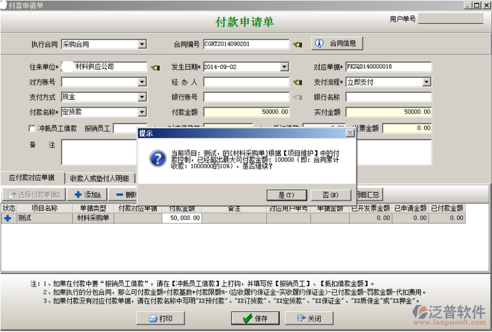This screenshot has width=492, height=332.
Task: Click 是(Y) to continue
Action: (x=287, y=195)
